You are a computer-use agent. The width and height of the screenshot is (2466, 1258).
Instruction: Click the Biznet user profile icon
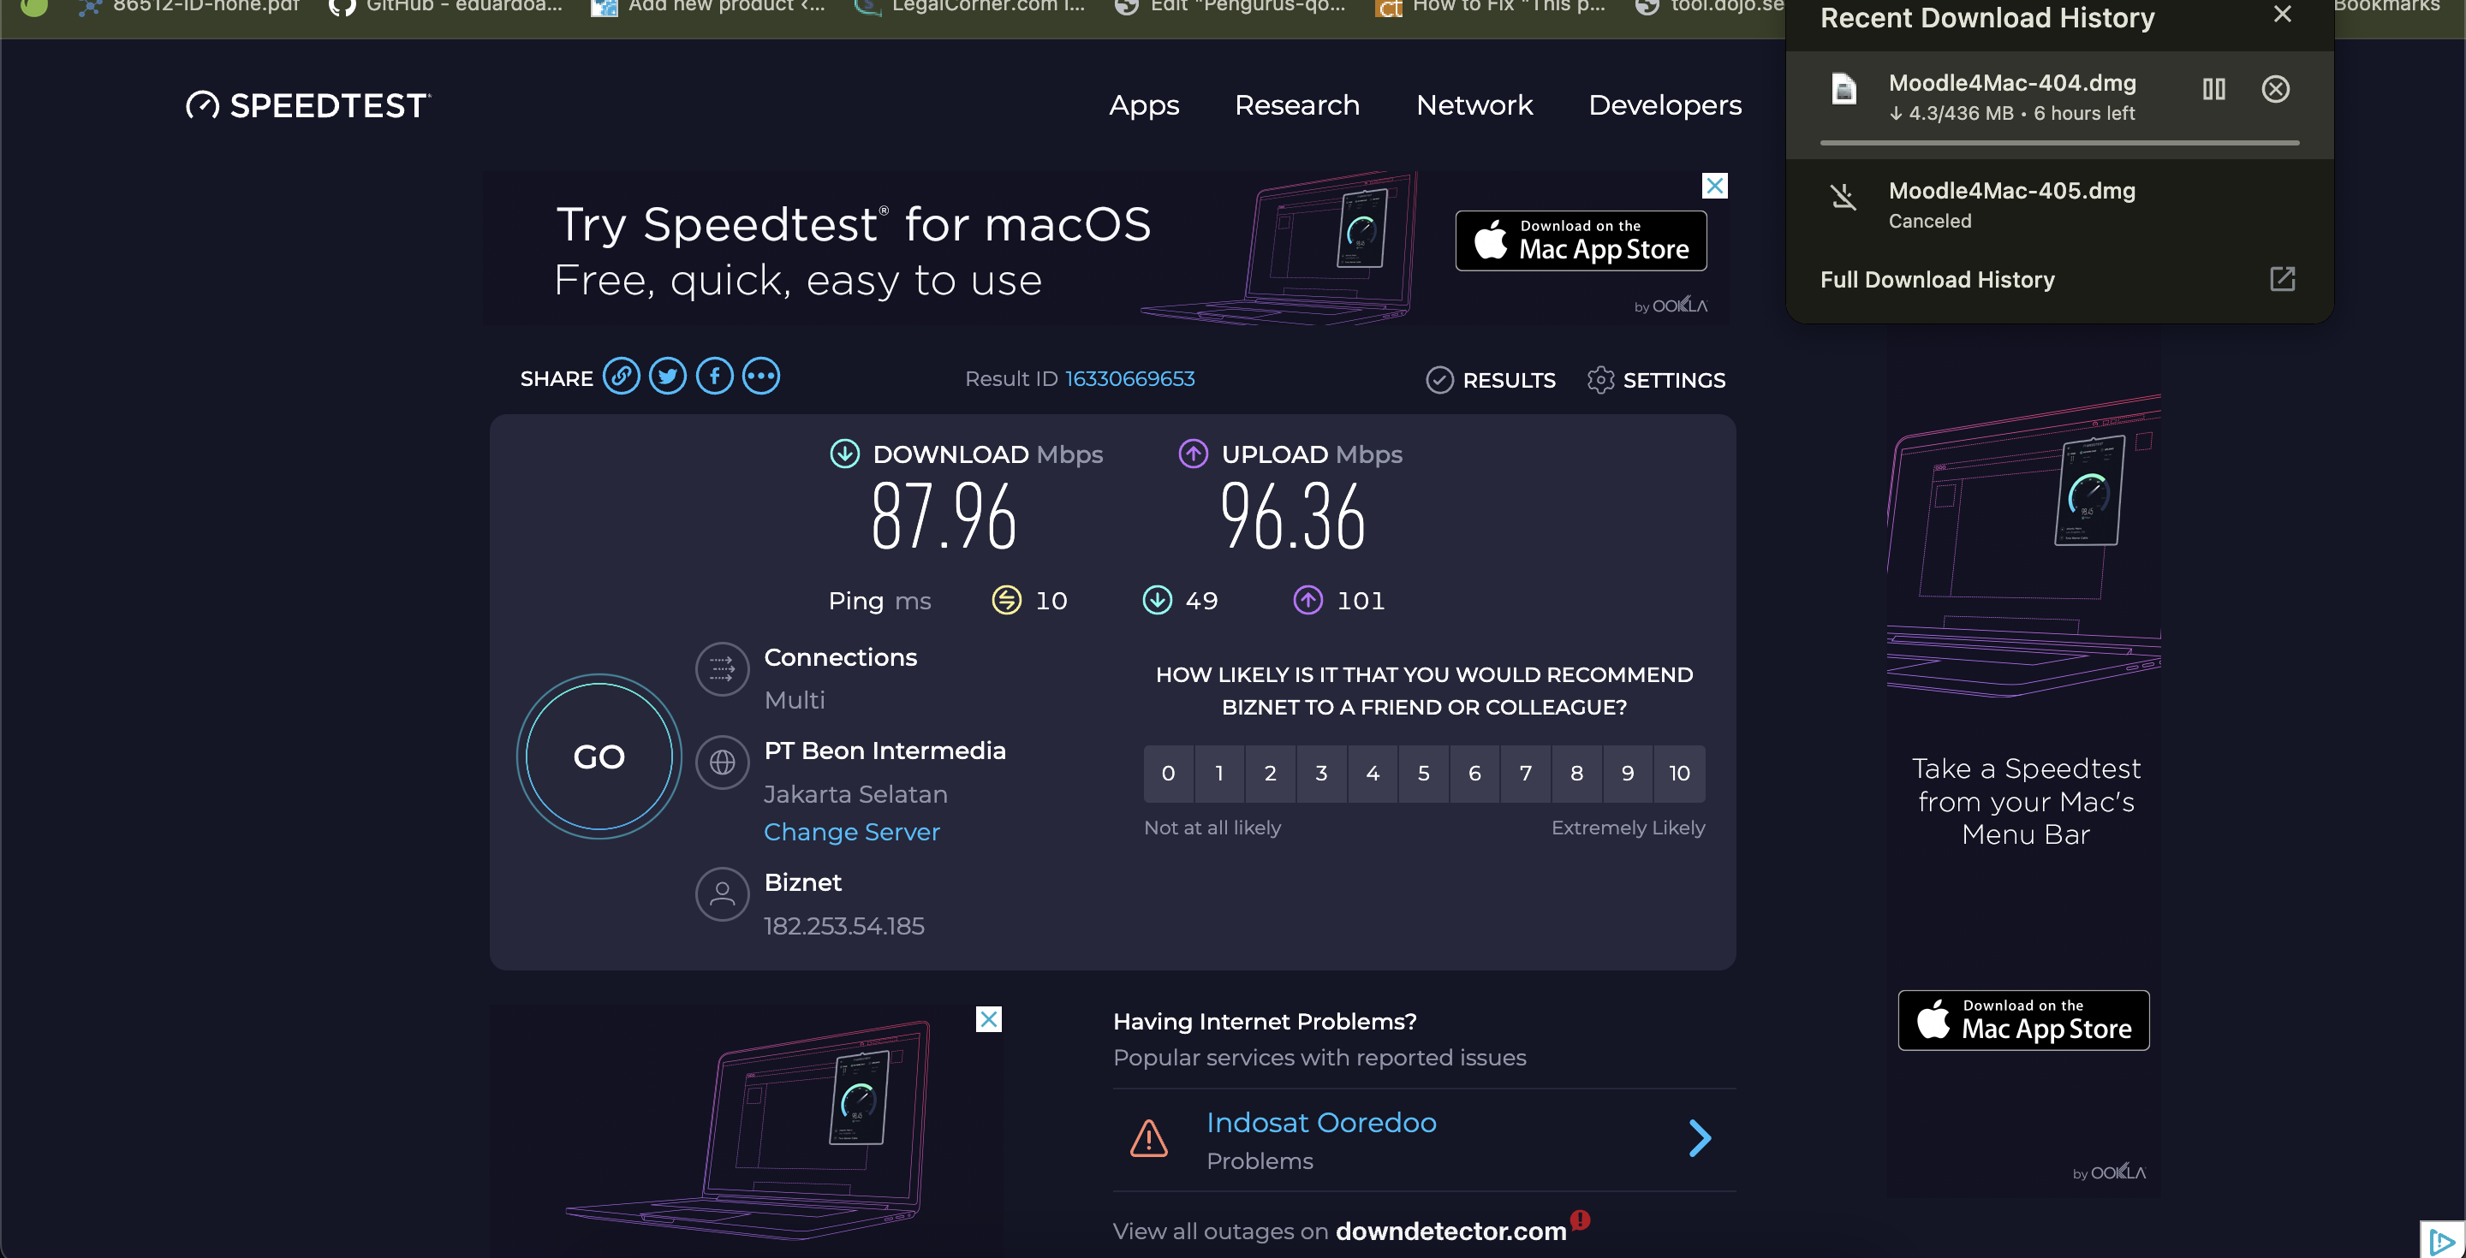click(722, 894)
